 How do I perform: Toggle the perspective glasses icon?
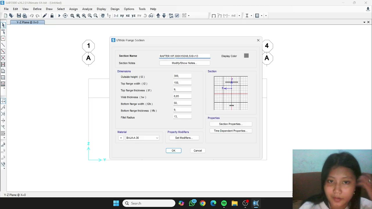pos(151,16)
